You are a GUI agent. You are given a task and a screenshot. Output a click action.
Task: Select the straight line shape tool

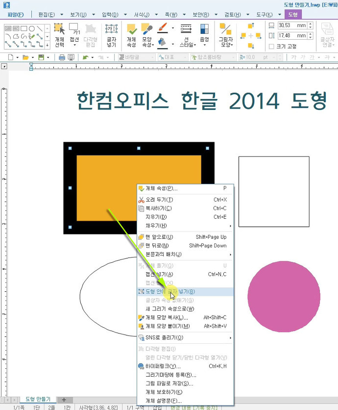point(40,28)
